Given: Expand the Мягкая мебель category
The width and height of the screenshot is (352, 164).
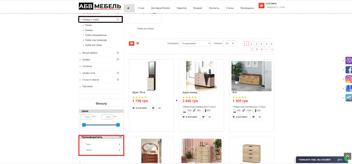Looking at the screenshot, I should (x=118, y=53).
